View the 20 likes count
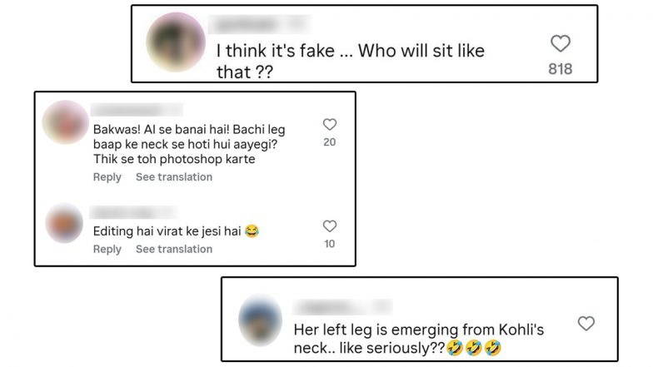This screenshot has width=653, height=367. [330, 142]
